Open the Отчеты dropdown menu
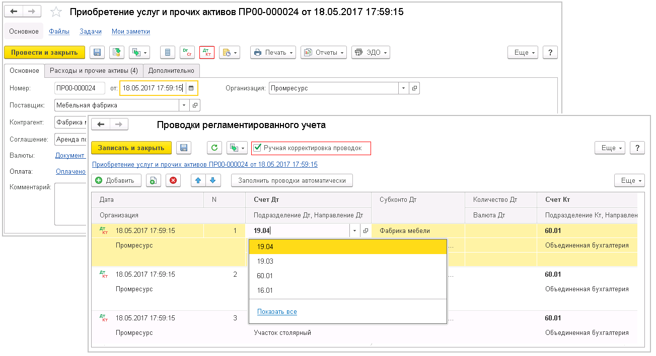Viewport: 656px width, 356px height. click(x=324, y=52)
